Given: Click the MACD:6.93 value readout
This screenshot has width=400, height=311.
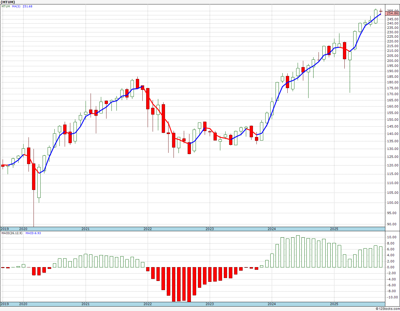Looking at the screenshot, I should click(33, 233).
